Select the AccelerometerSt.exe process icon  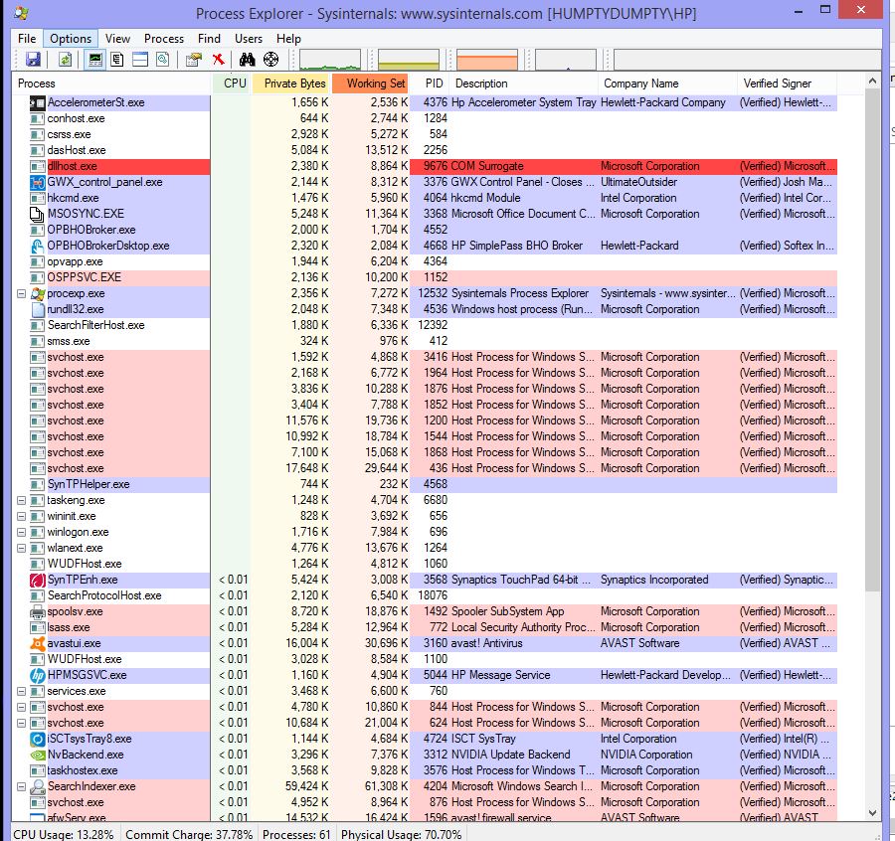click(x=37, y=102)
